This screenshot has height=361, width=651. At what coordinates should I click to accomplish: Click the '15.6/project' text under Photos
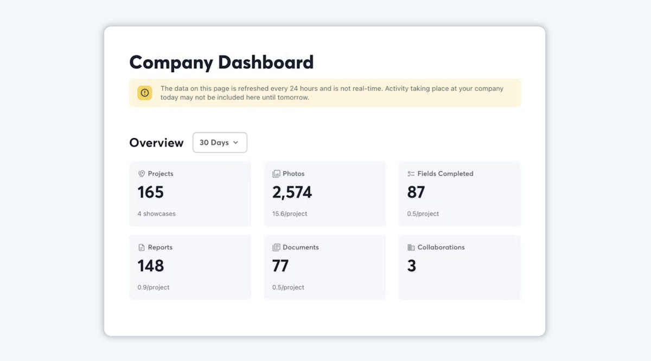[x=290, y=214]
